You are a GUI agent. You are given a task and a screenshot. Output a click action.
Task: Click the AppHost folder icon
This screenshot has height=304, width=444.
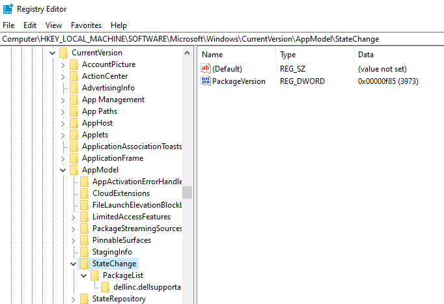tap(74, 123)
